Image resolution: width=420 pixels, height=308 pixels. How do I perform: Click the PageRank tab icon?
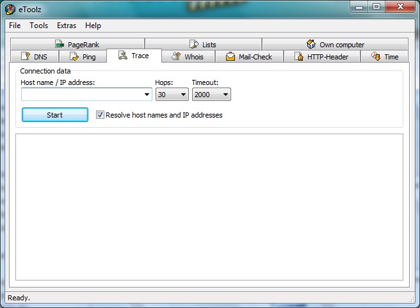60,44
